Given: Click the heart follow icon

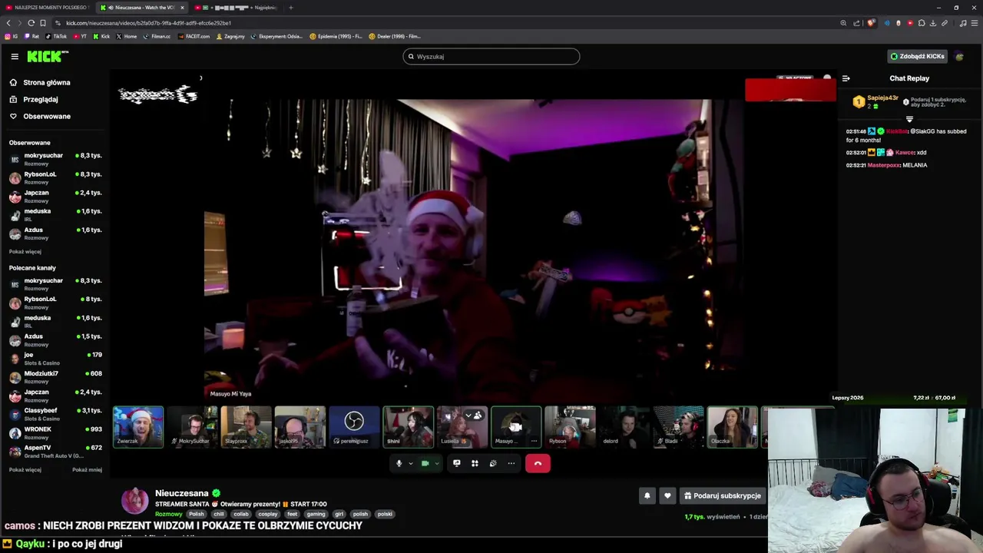Looking at the screenshot, I should (x=667, y=496).
